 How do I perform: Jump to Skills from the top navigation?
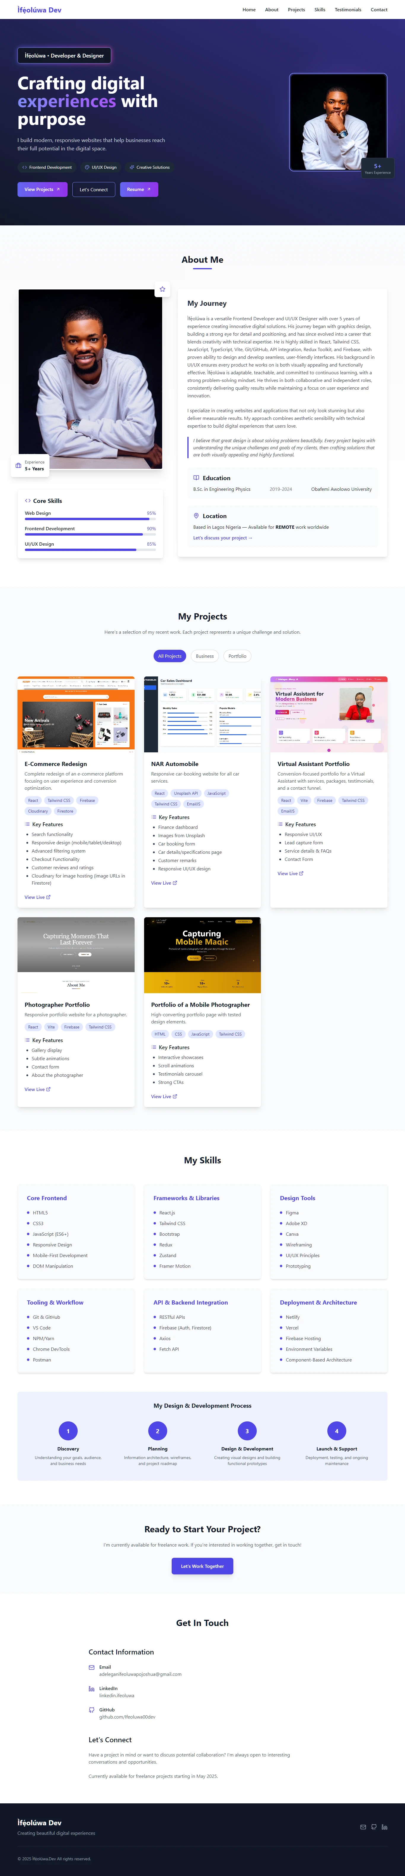point(320,9)
